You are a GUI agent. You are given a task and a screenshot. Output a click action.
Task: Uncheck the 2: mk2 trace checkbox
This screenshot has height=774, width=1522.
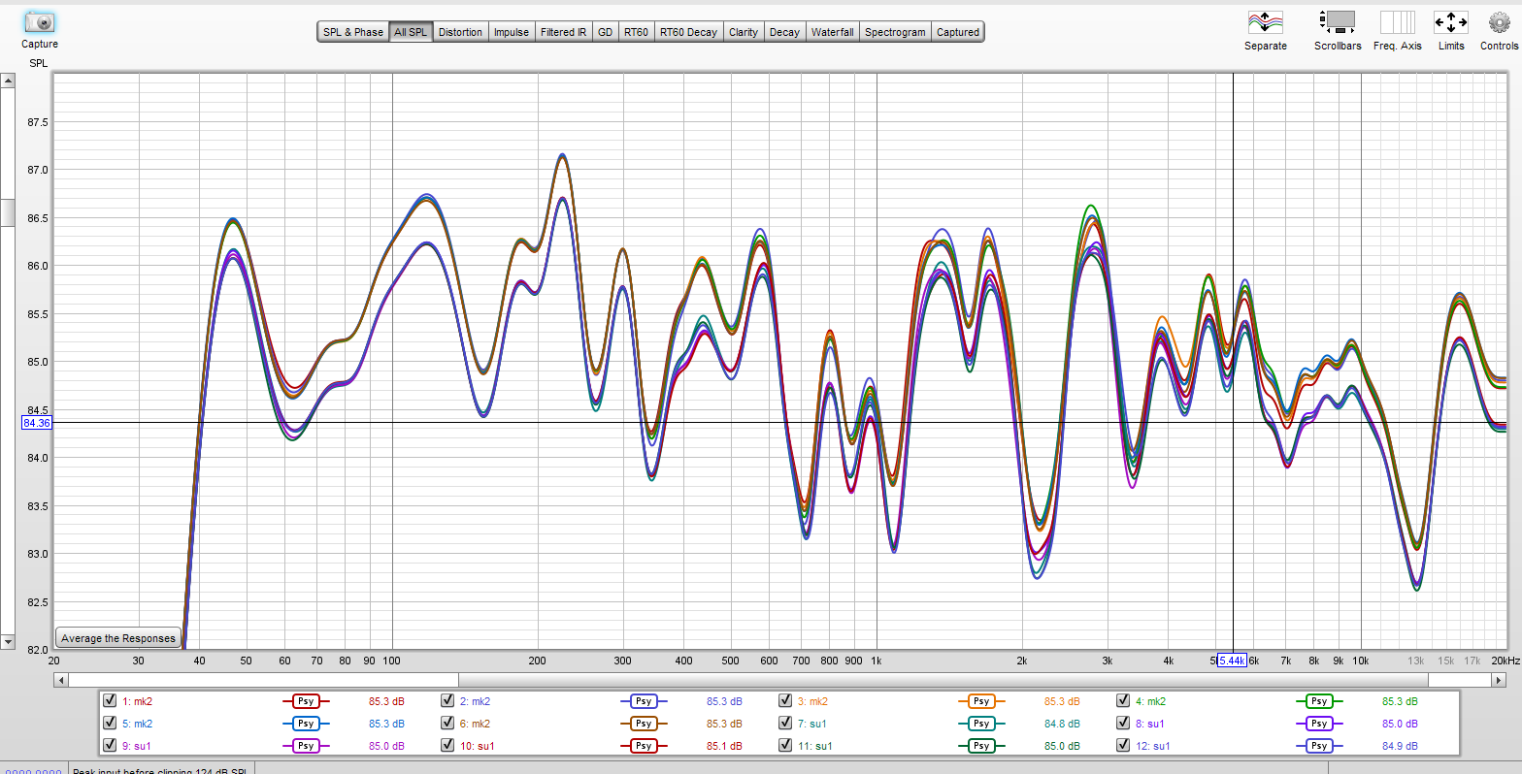pos(447,700)
